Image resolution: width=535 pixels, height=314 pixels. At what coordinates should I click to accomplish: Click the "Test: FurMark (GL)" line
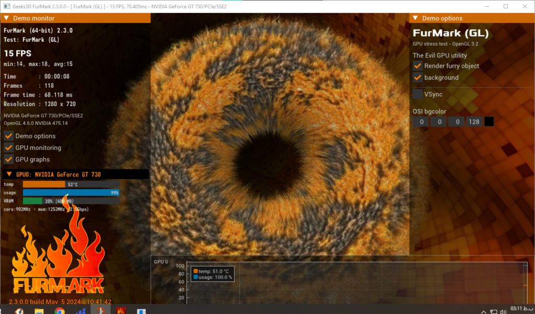(31, 40)
